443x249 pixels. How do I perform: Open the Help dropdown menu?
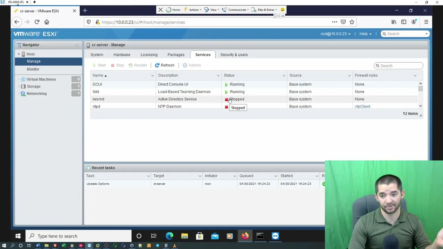pos(365,34)
